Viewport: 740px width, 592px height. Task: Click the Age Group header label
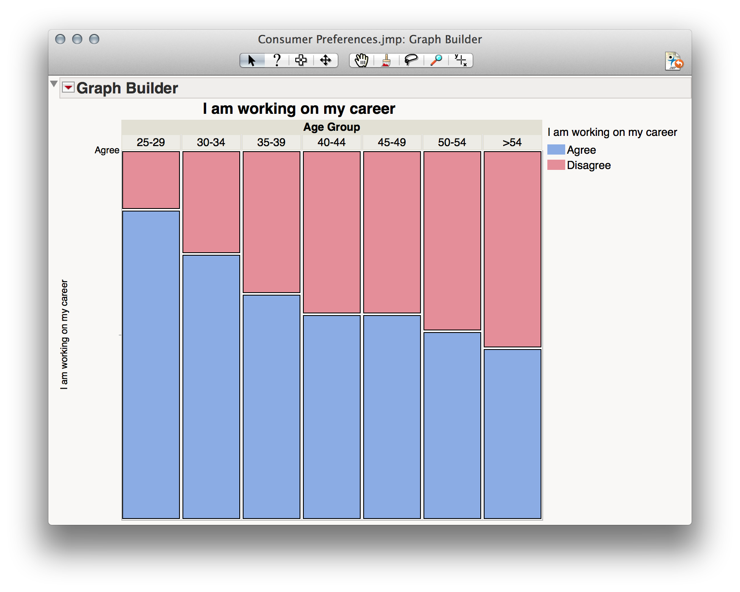click(331, 127)
